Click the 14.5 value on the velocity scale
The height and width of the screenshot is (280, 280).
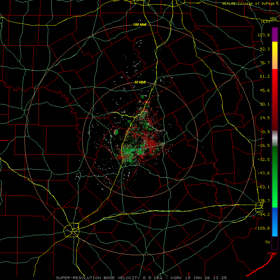point(265,118)
